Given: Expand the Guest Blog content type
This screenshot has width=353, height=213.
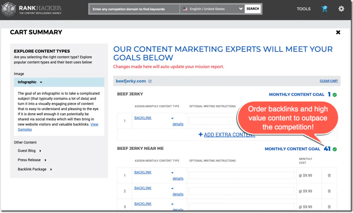Looking at the screenshot, I should click(x=29, y=151).
